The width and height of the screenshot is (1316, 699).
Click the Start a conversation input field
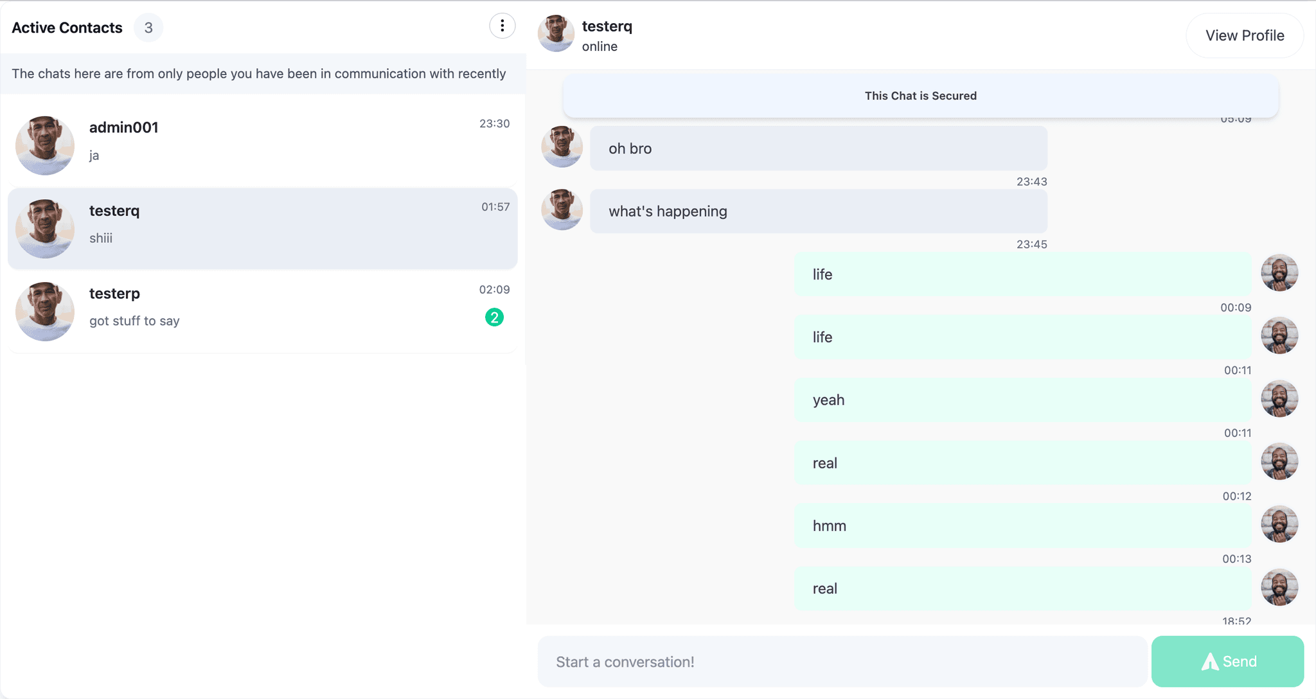(842, 662)
